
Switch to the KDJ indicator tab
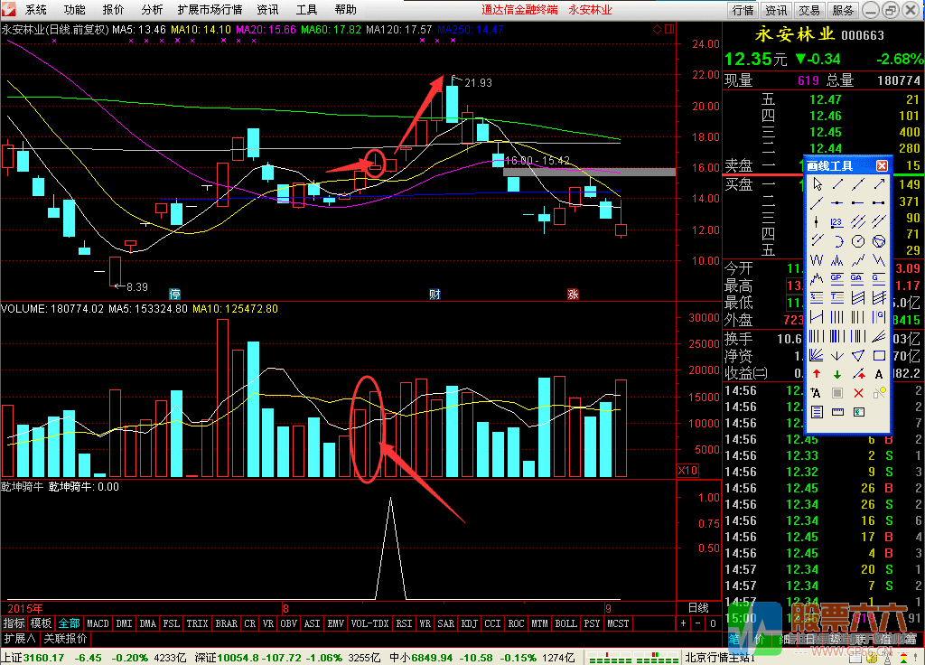[x=469, y=623]
